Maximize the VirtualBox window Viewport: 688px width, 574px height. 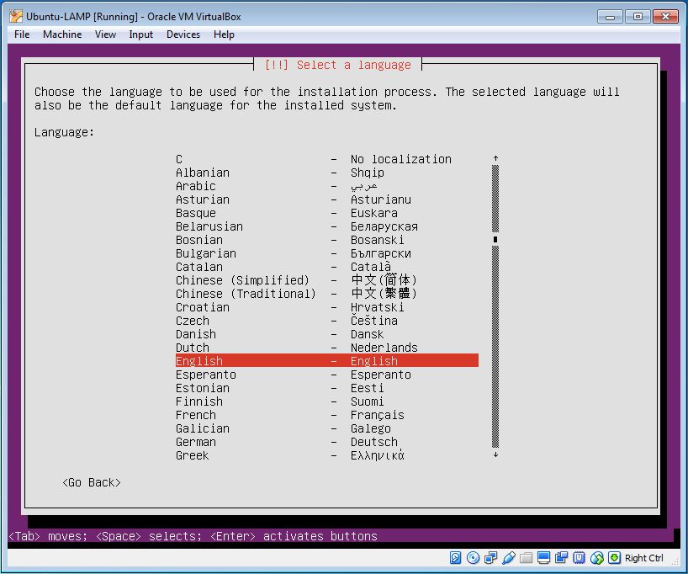click(638, 17)
